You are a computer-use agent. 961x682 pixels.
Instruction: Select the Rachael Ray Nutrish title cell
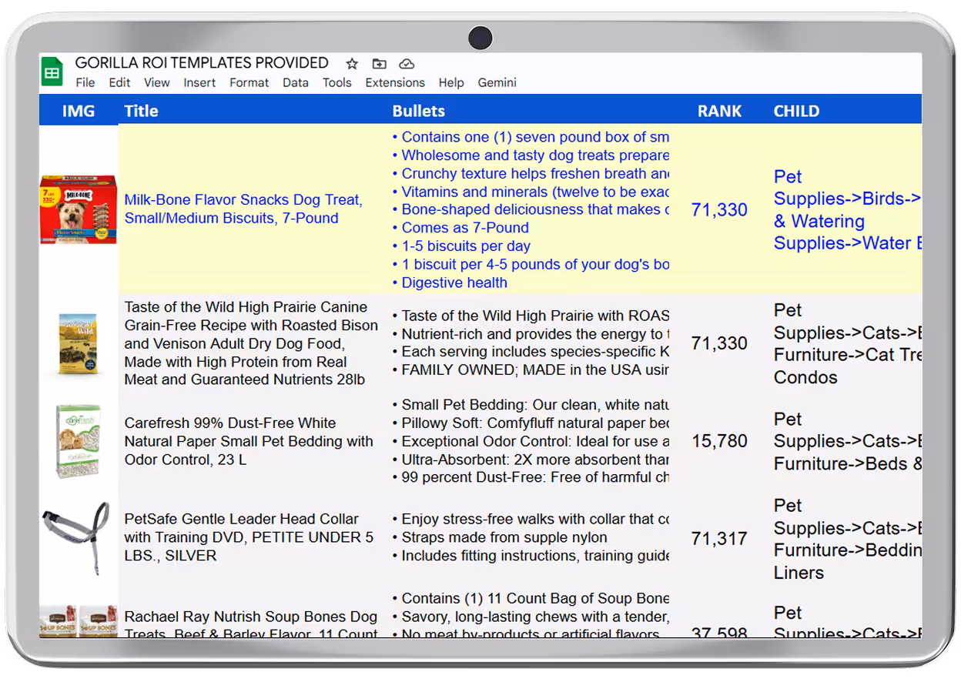click(x=253, y=625)
